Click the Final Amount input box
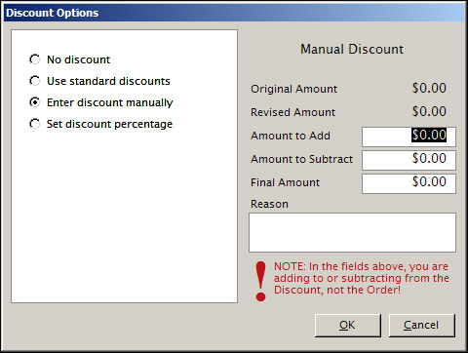468x353 pixels. coord(409,183)
